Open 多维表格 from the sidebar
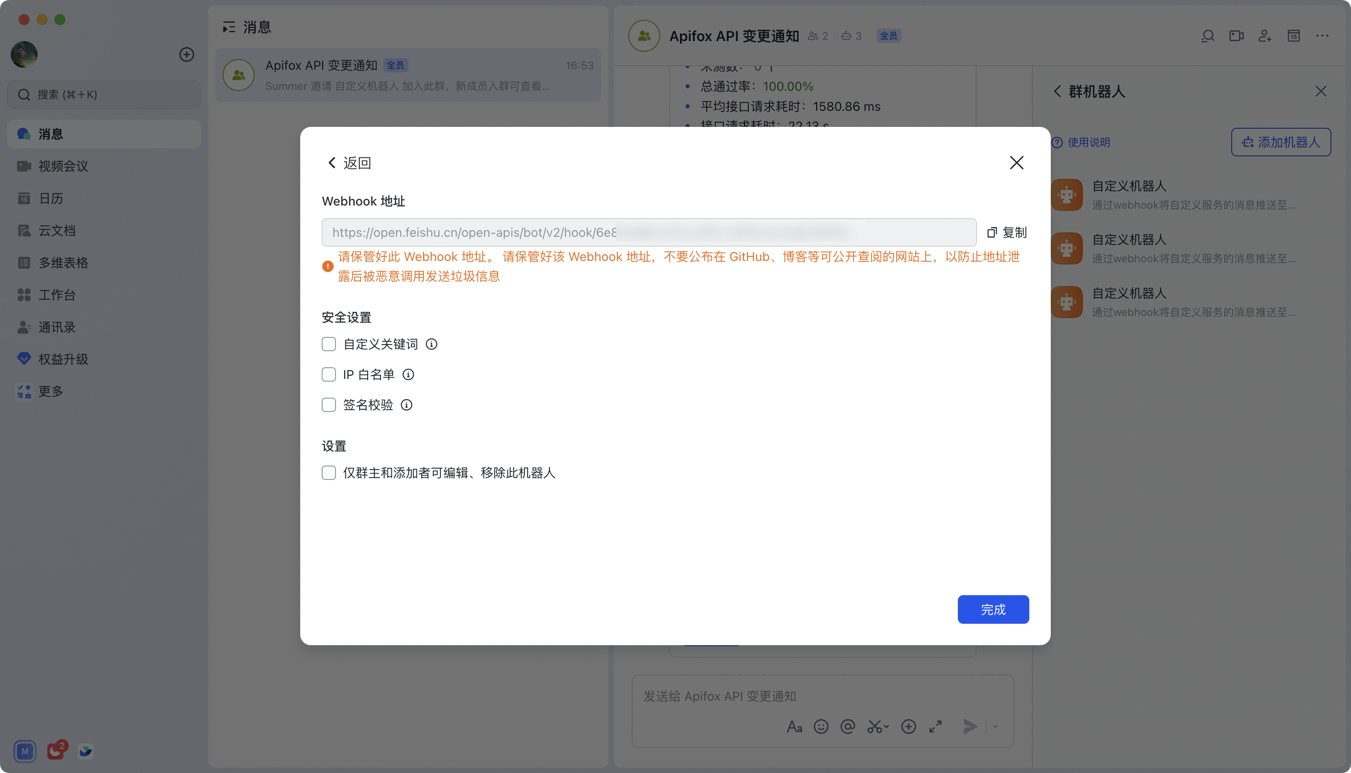 [63, 262]
